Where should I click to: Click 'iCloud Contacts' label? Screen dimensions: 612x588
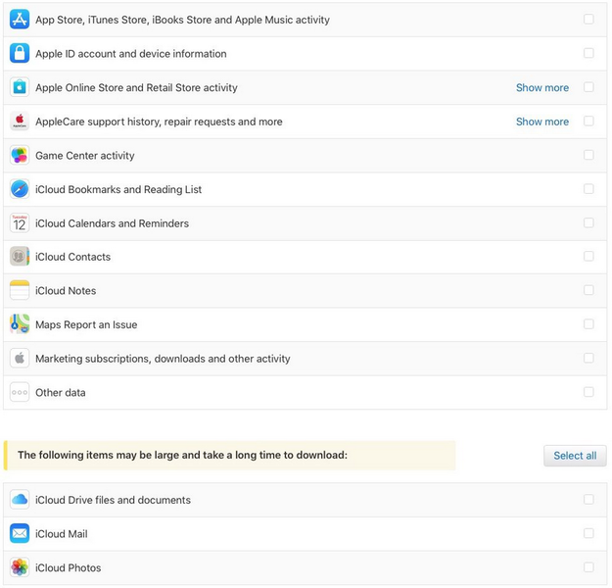[x=73, y=257]
